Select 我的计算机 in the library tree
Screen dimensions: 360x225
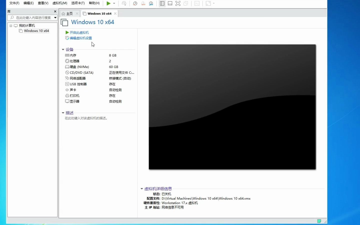(x=27, y=25)
